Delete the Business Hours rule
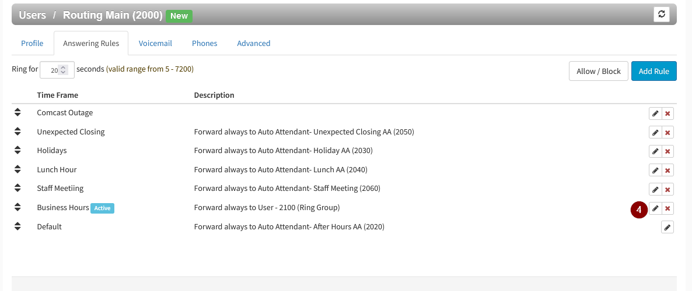This screenshot has width=692, height=291. tap(667, 208)
